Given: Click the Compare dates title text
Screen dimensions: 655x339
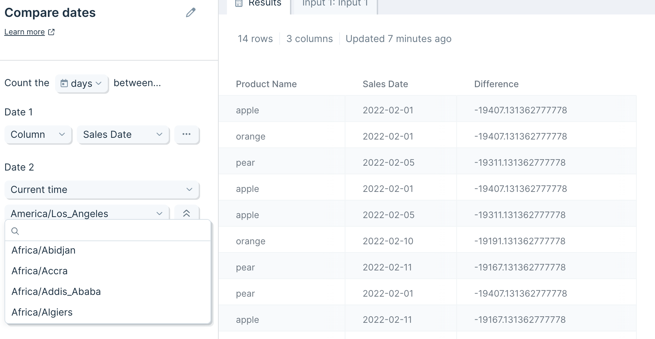Looking at the screenshot, I should (x=50, y=13).
